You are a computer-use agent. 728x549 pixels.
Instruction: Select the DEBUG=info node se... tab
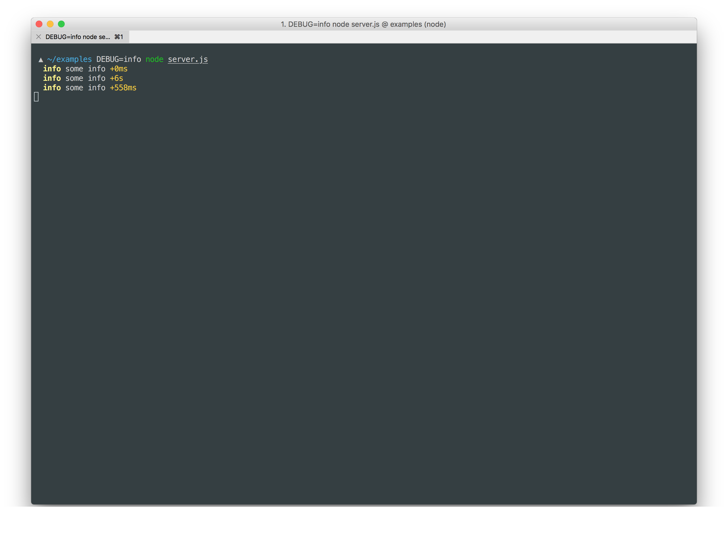78,37
